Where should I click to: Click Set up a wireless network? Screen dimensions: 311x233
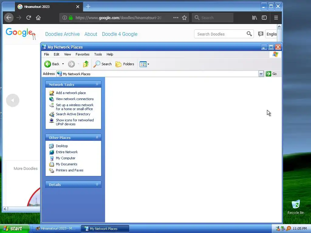(75, 107)
